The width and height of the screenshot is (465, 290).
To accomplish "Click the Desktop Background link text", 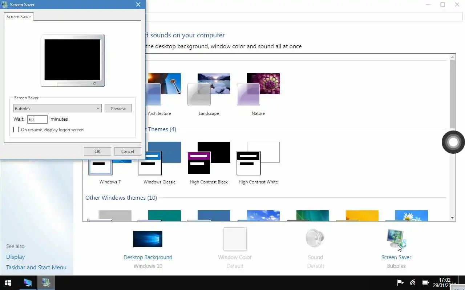I will coord(148,257).
